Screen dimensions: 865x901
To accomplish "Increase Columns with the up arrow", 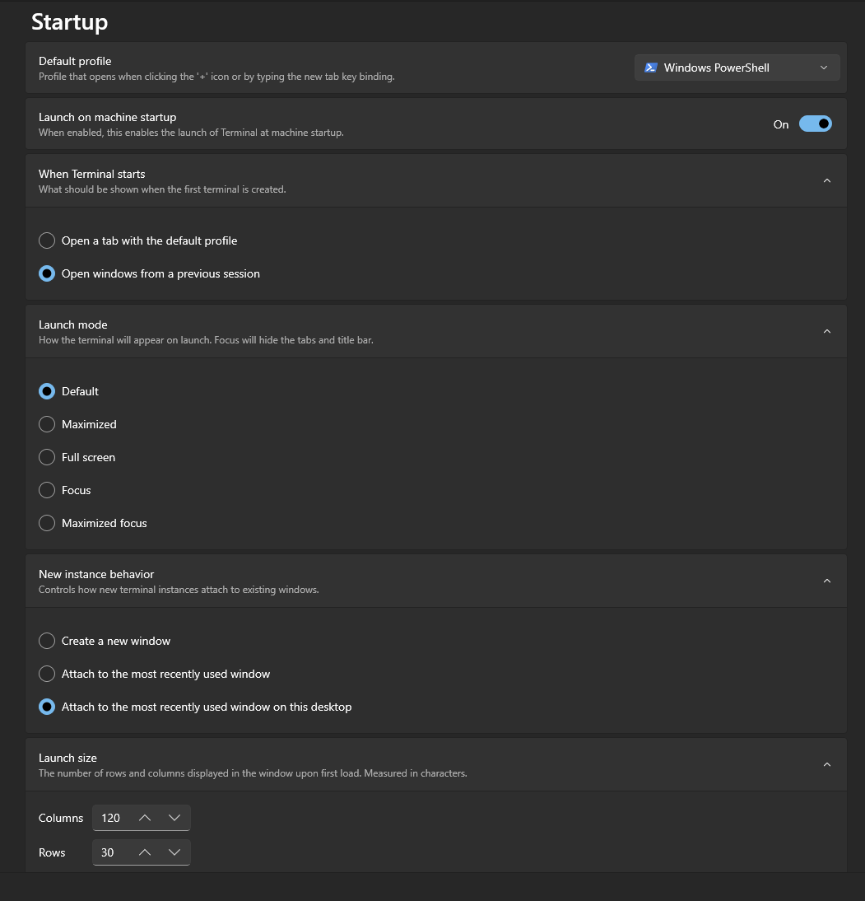I will click(145, 818).
